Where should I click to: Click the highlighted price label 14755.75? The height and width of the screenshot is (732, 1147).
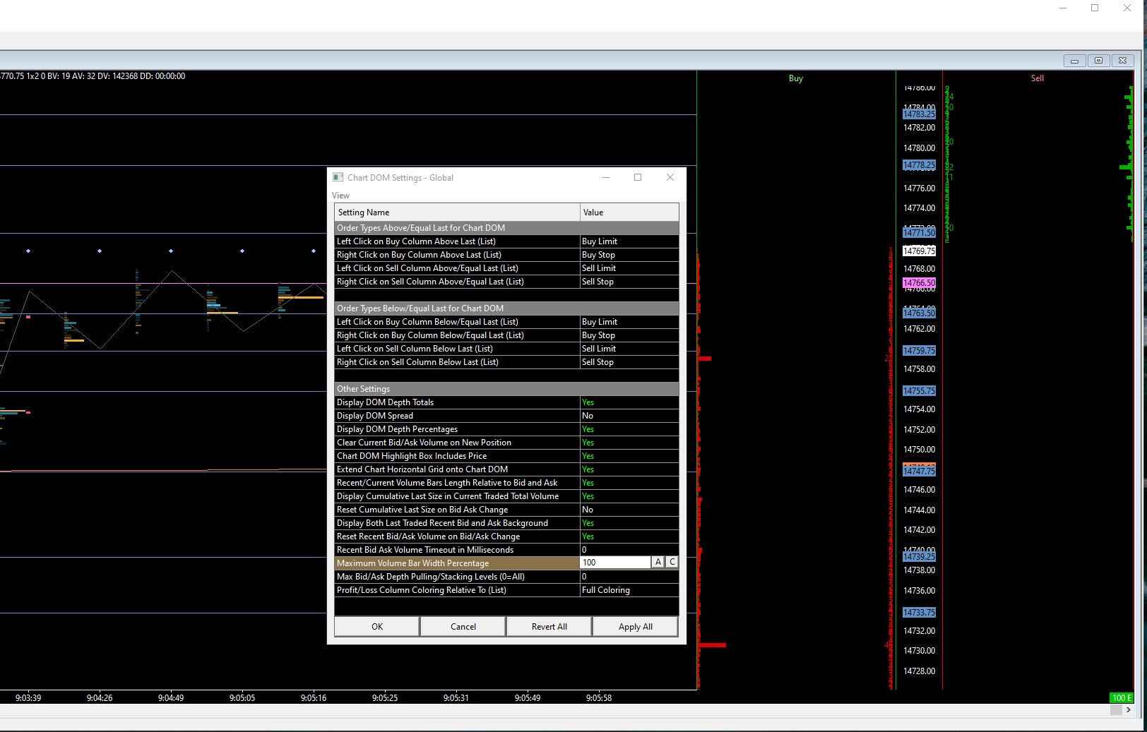[x=919, y=390]
